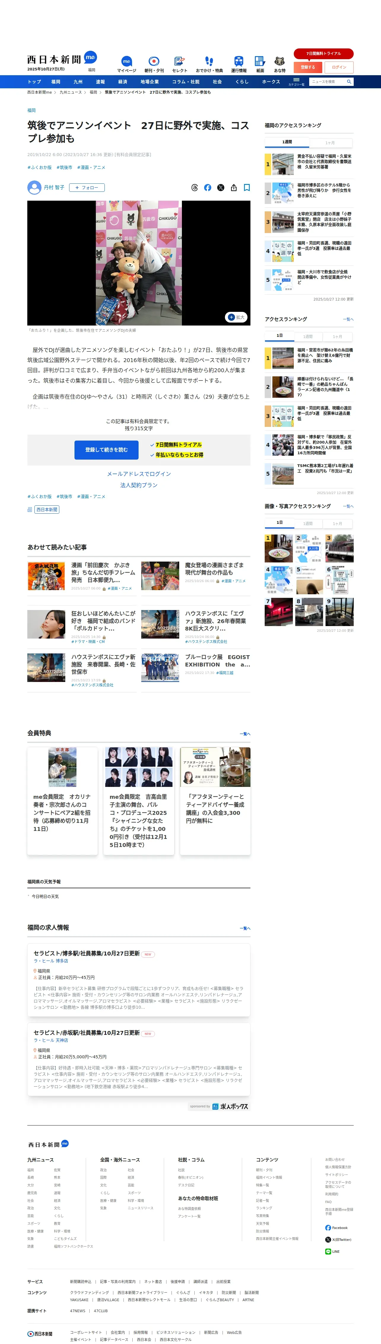Open 紙面 paper viewer icon
The image size is (381, 1344).
tap(260, 64)
